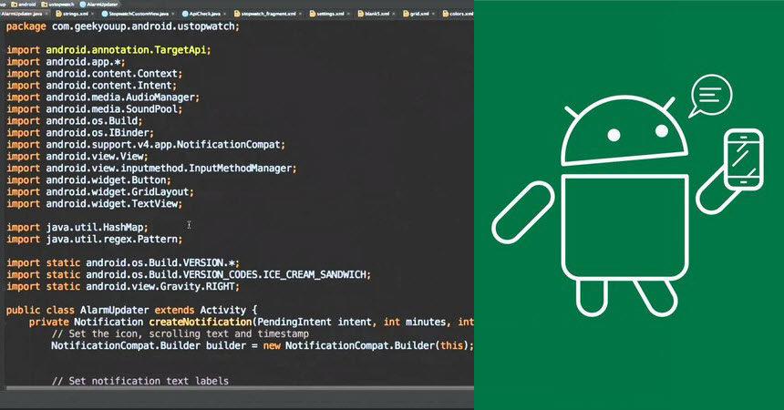Open the strings.xml editor tab

coord(75,14)
